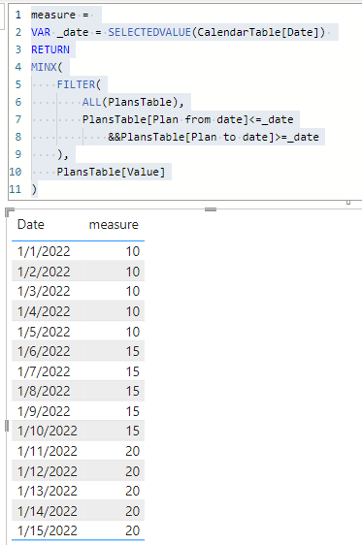Select the 1/12/2022 date cell
The image size is (362, 545).
[x=48, y=471]
